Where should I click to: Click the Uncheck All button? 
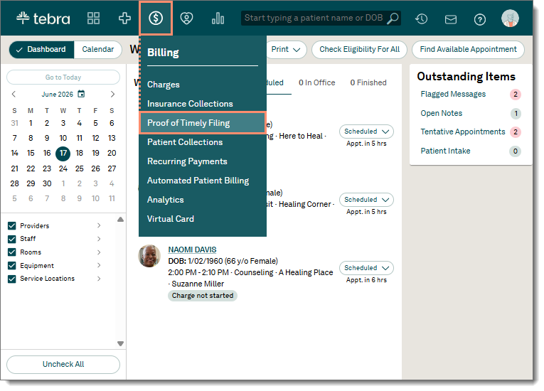63,365
